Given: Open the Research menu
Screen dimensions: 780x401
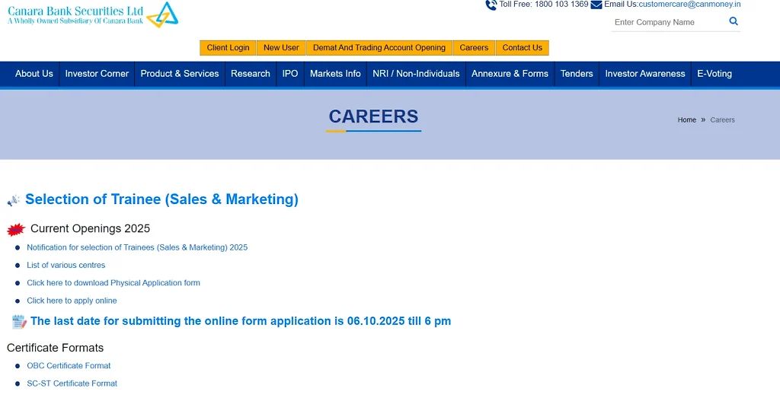Looking at the screenshot, I should click(x=250, y=74).
